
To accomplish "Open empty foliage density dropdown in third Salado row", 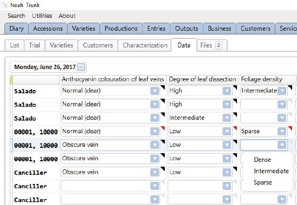I will pos(282,118).
